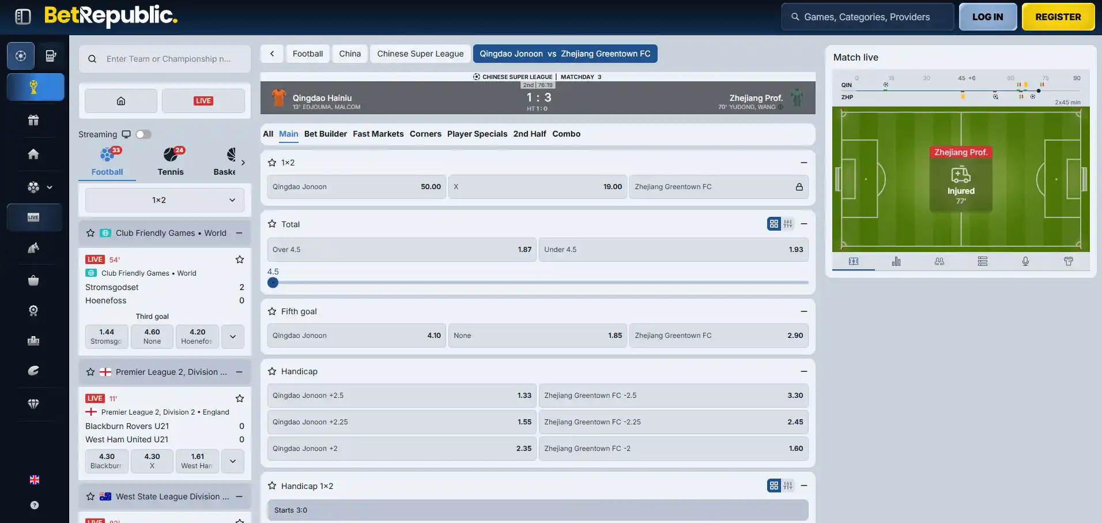1102x523 pixels.
Task: Click the match timeline current position marker
Action: [1039, 91]
